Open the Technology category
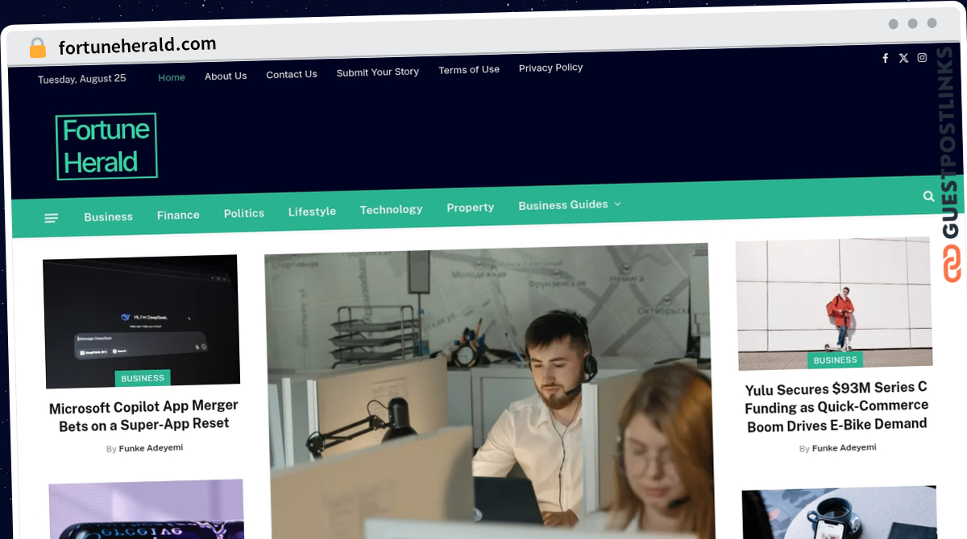 pos(391,209)
